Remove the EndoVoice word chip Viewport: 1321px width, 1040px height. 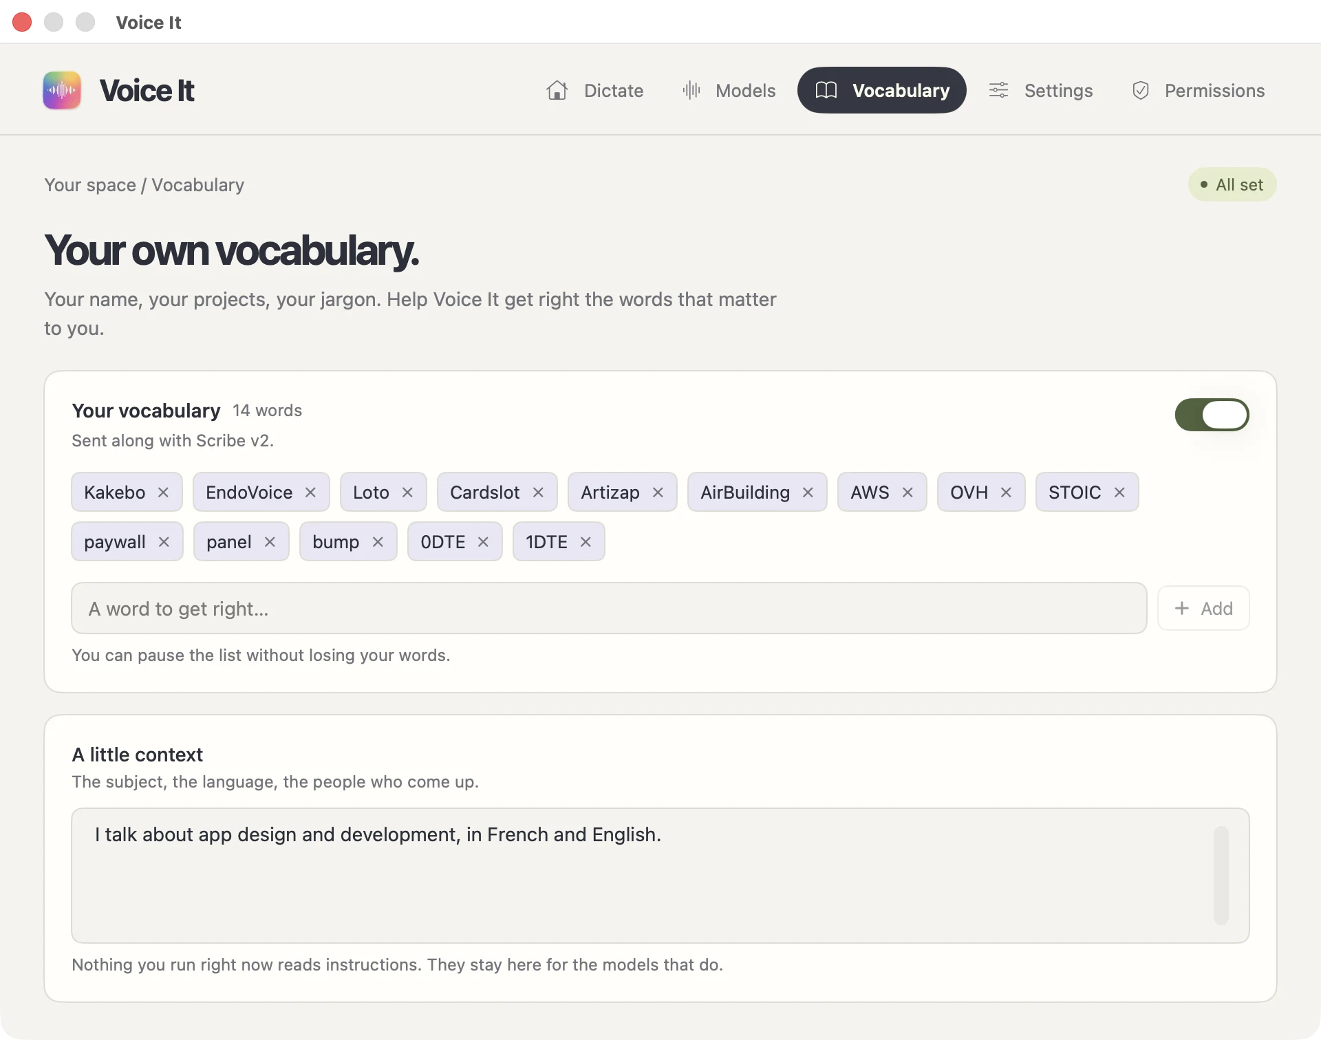click(310, 492)
